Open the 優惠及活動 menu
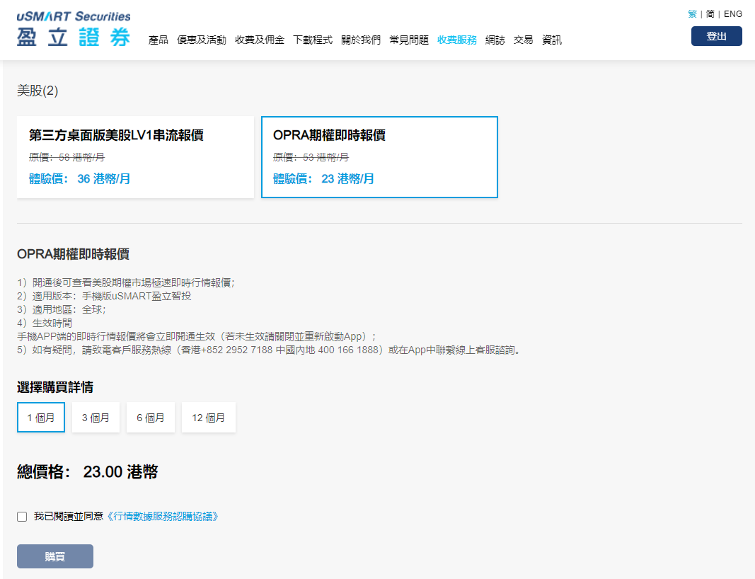The width and height of the screenshot is (755, 579). (x=202, y=40)
